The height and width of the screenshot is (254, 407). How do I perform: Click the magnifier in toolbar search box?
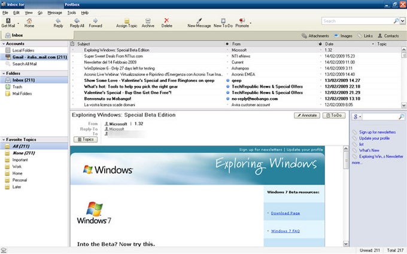pos(396,21)
